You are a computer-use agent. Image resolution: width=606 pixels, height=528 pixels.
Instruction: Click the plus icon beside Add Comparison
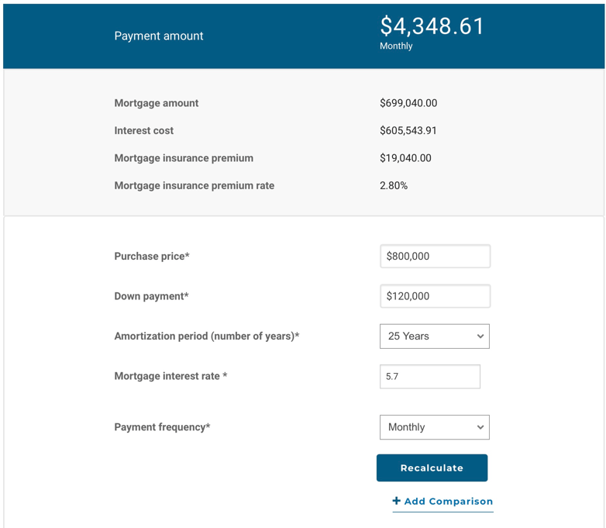click(397, 501)
